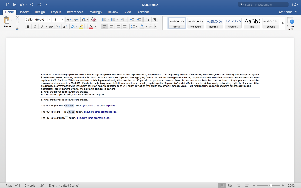The height and width of the screenshot is (188, 301).
Task: Open the font color dropdown arrow
Action: click(95, 27)
